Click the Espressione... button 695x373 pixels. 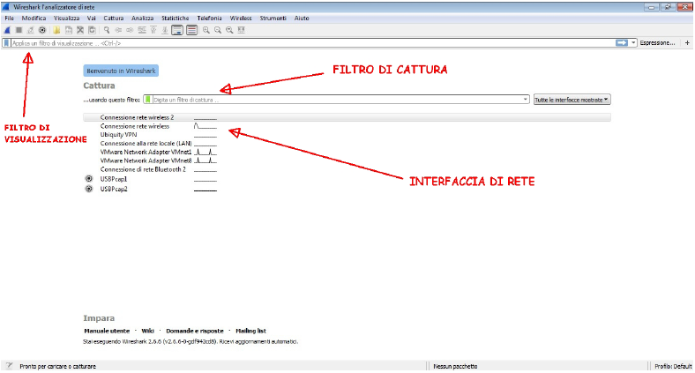pyautogui.click(x=657, y=43)
